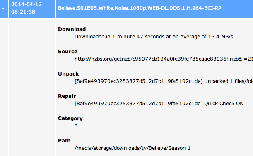Collapse the Believe.S01E05 history entry details

[x=3, y=8]
